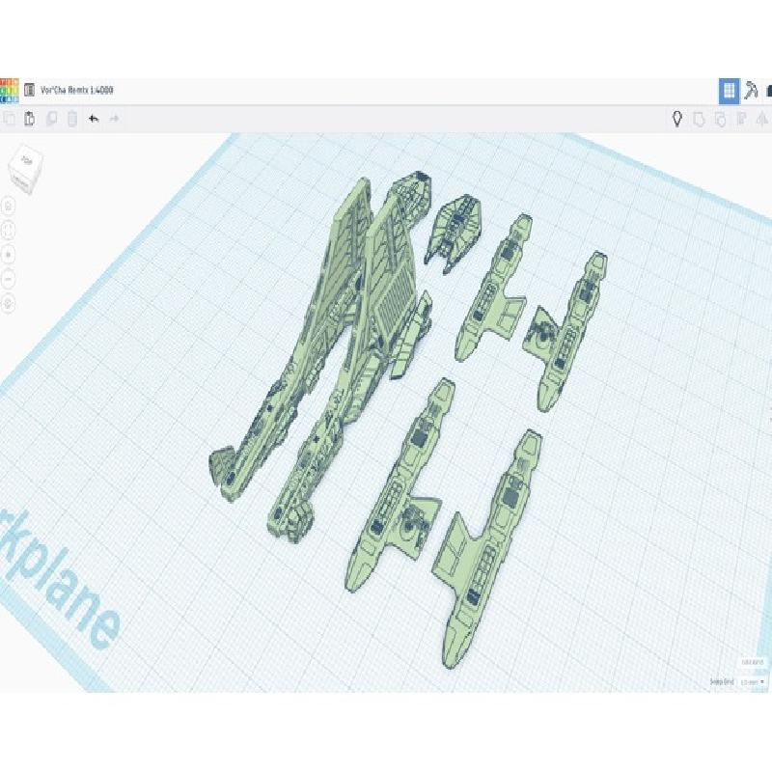Click the Paste tool in toolbar
Screen dimensions: 772x772
[x=30, y=119]
